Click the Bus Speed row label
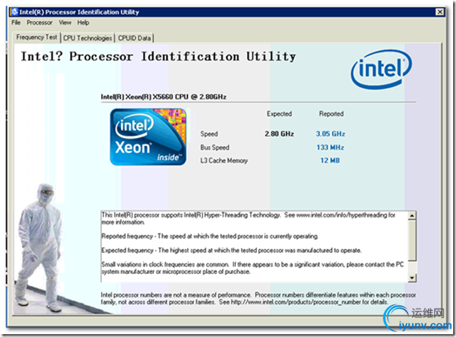This screenshot has width=456, height=337. [215, 147]
